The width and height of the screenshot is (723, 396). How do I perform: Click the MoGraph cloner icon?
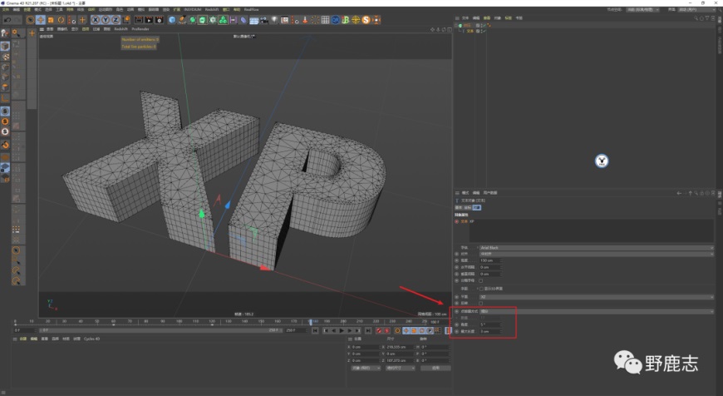pos(223,20)
